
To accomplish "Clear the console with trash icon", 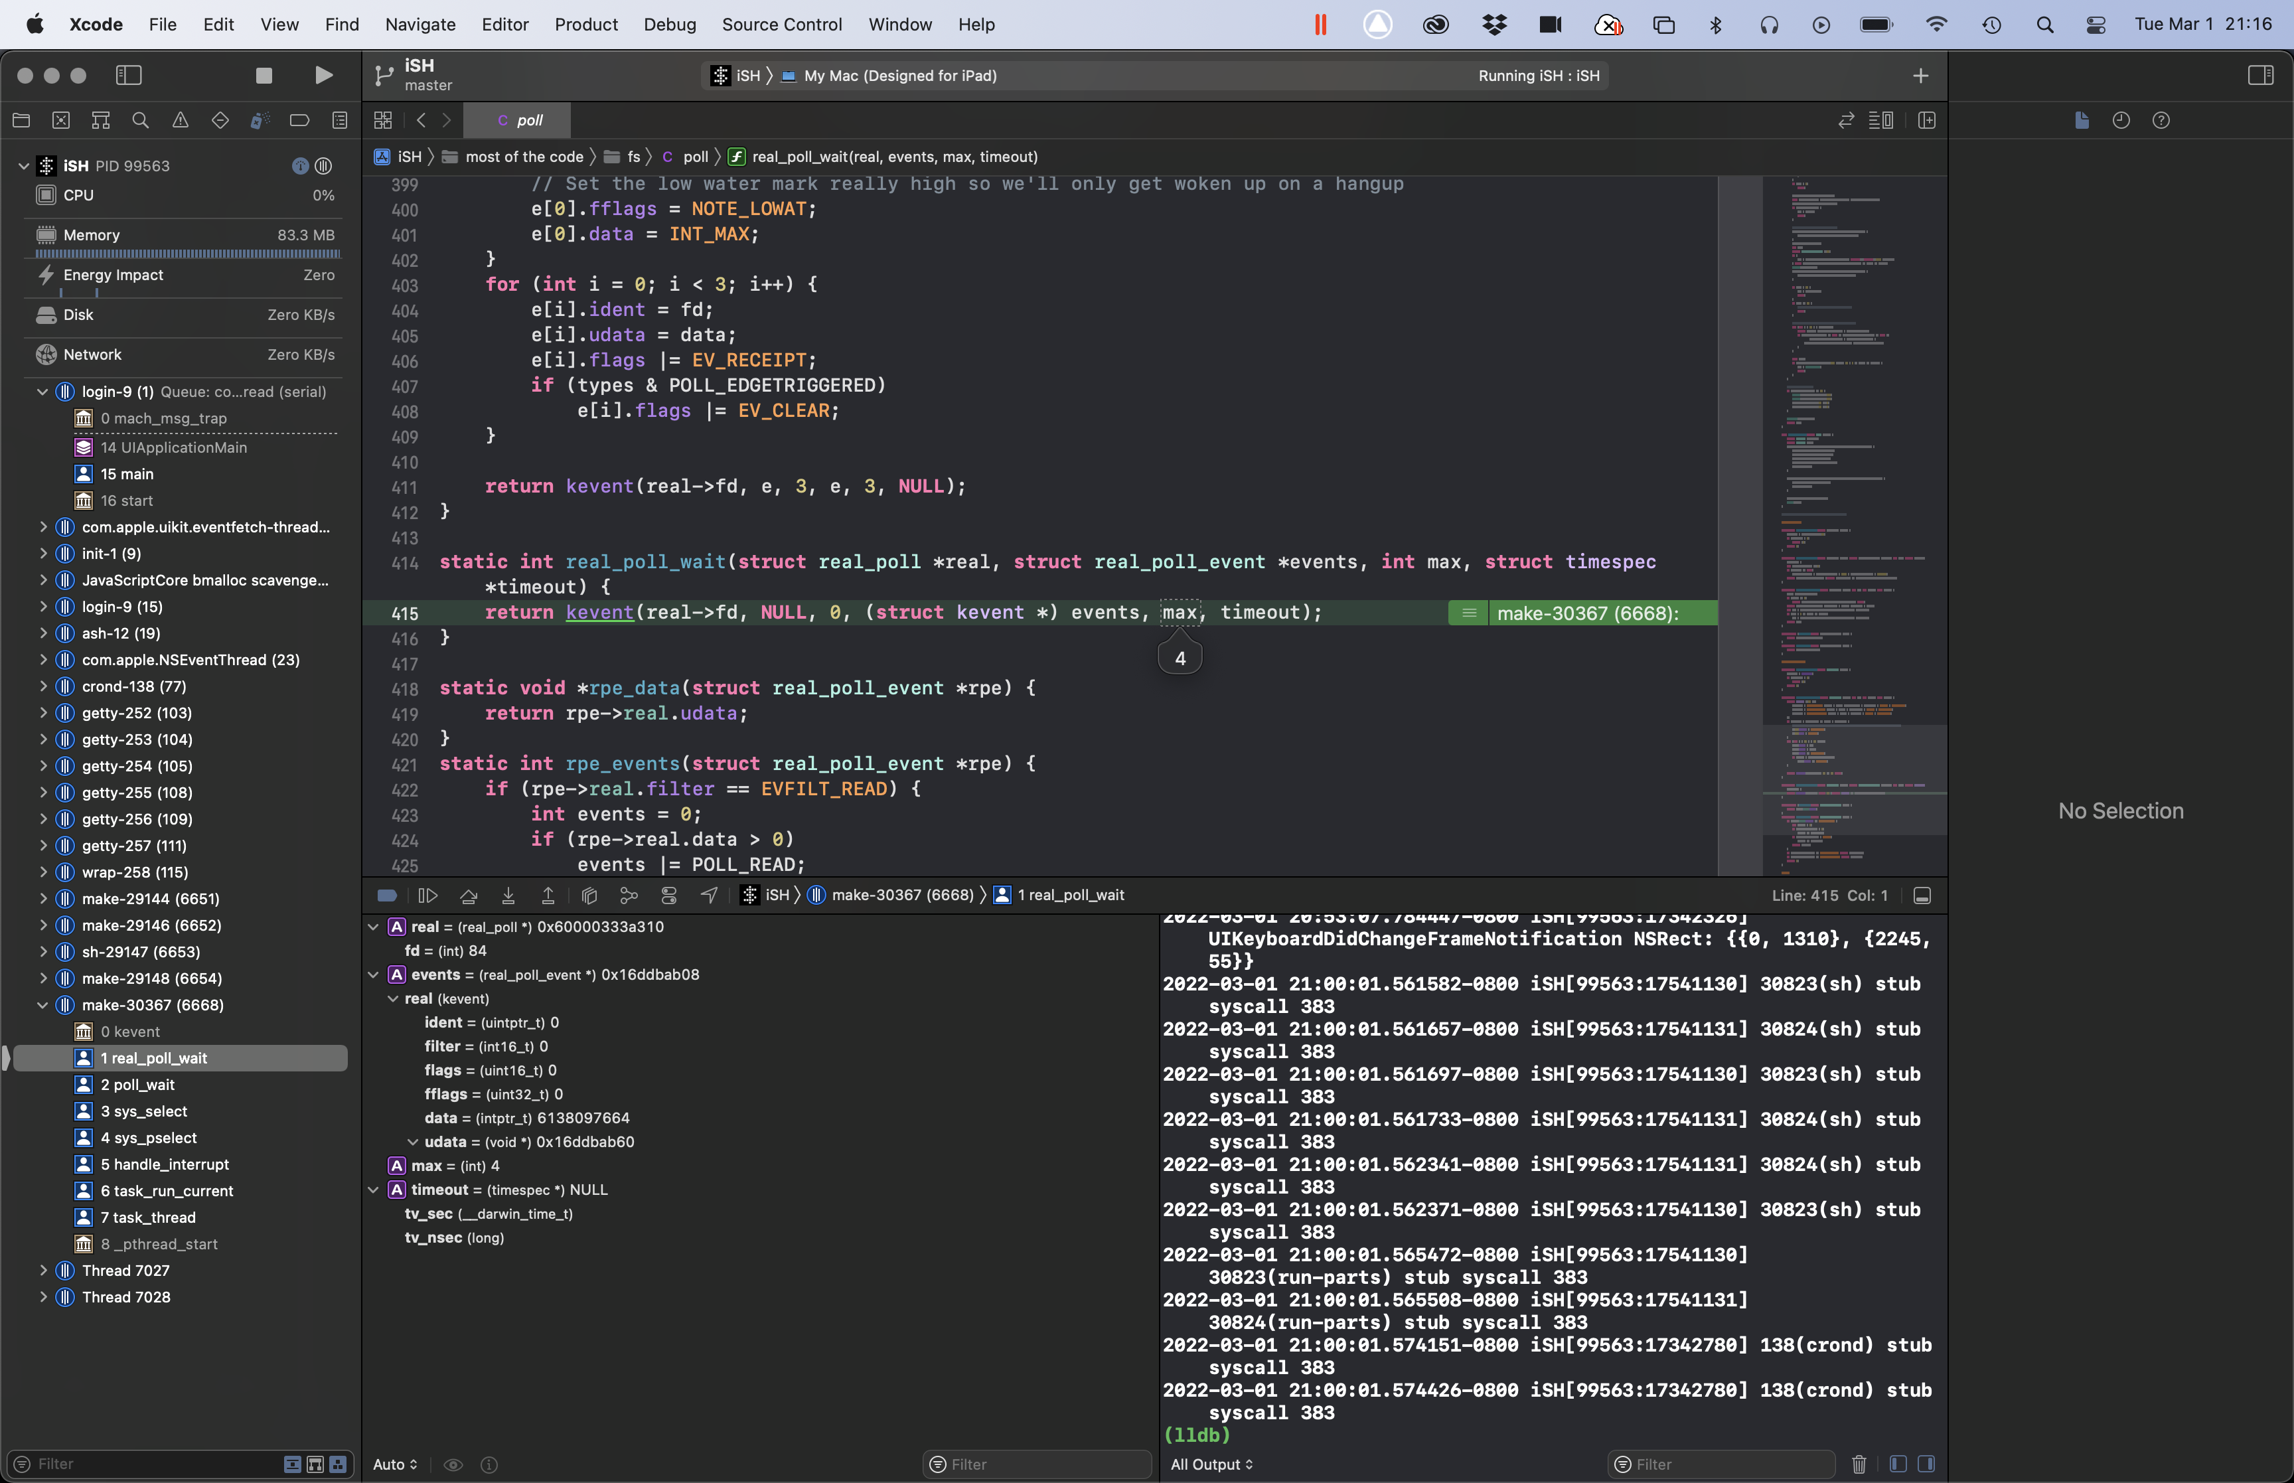I will (1859, 1464).
